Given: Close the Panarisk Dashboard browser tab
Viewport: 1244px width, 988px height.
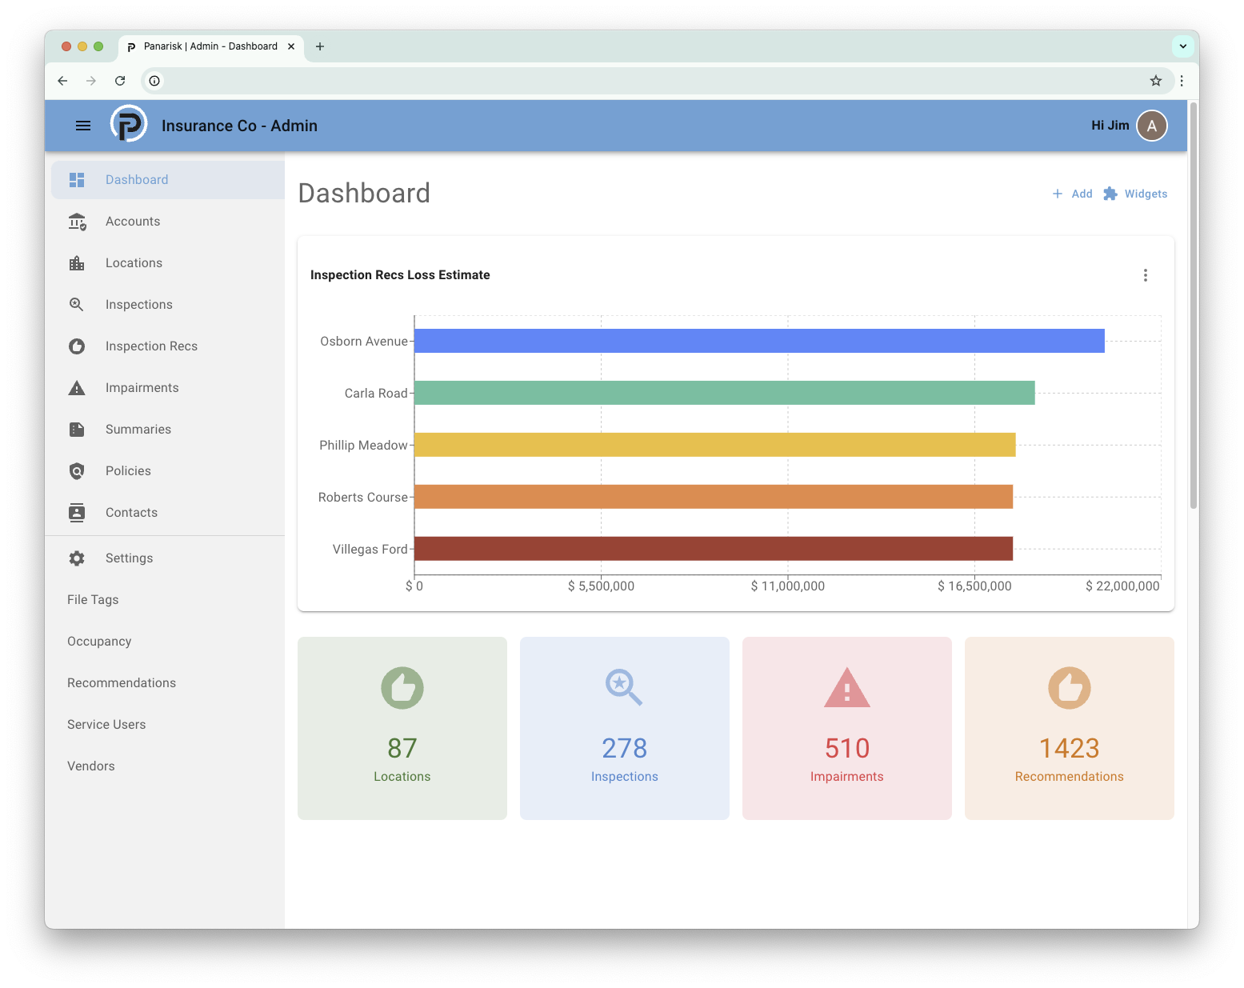Looking at the screenshot, I should tap(291, 46).
